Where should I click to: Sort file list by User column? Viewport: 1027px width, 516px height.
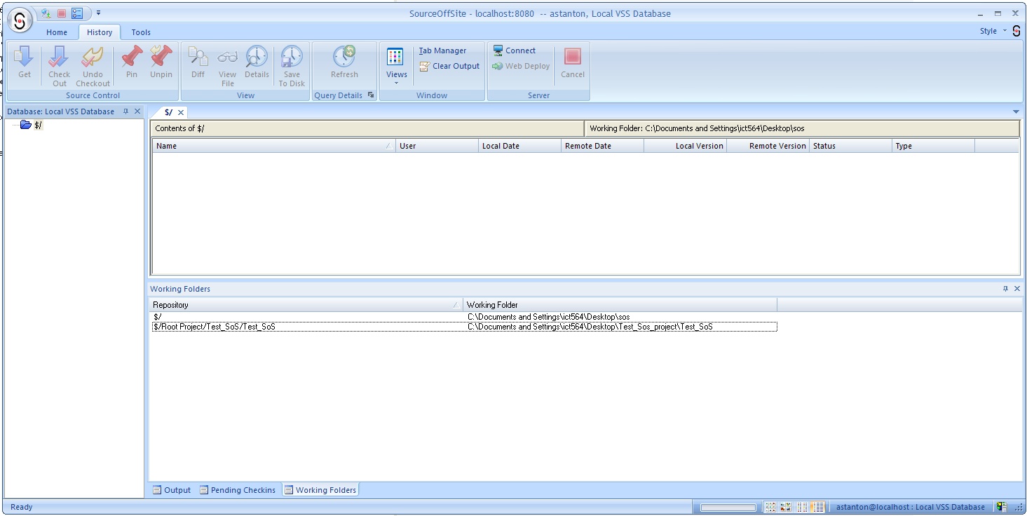tap(437, 146)
